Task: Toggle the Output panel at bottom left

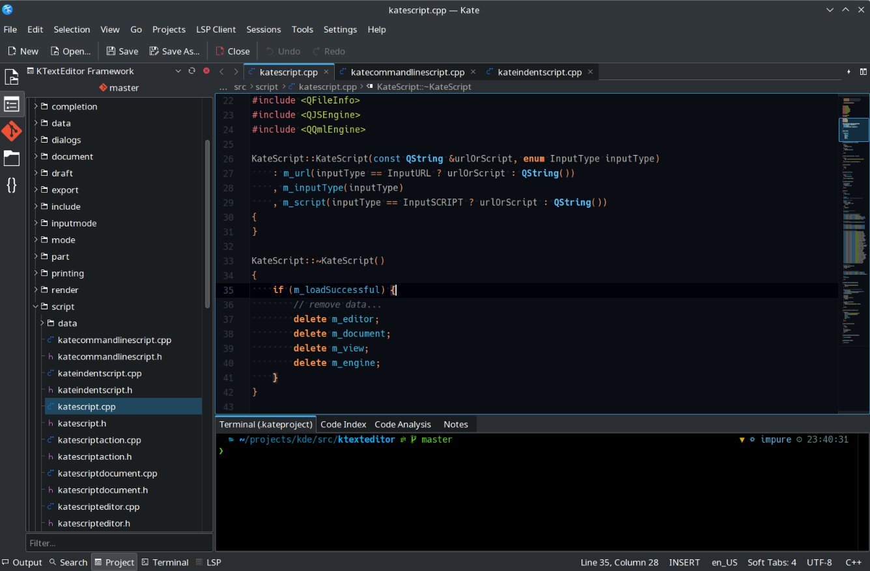Action: point(24,562)
